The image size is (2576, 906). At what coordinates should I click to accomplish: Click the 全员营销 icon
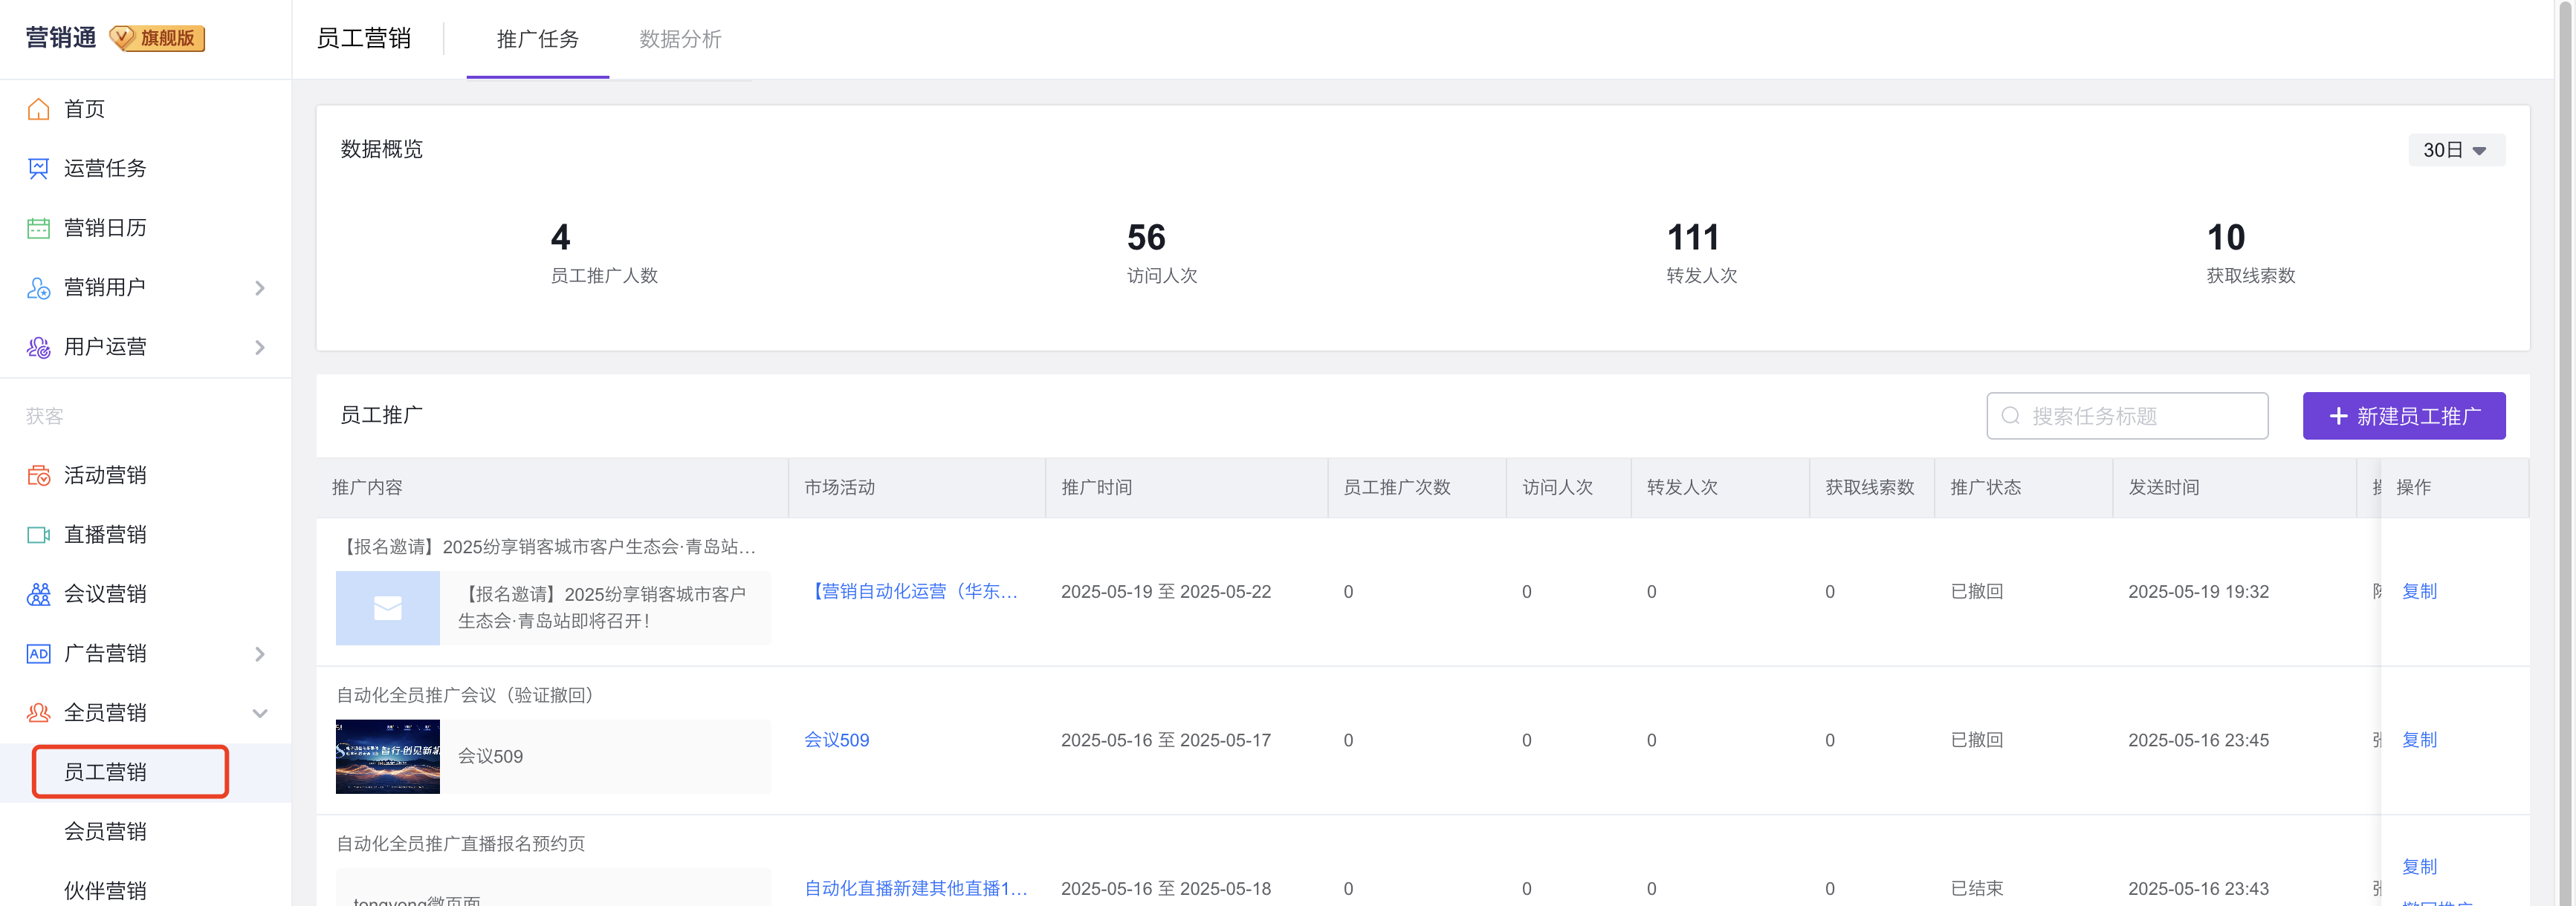click(38, 713)
